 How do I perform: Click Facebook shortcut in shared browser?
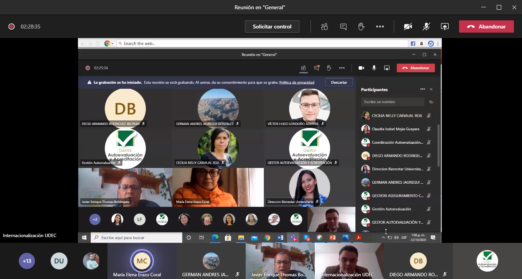click(x=413, y=44)
